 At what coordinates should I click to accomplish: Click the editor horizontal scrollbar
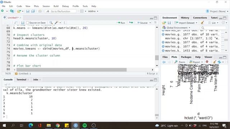point(72,70)
